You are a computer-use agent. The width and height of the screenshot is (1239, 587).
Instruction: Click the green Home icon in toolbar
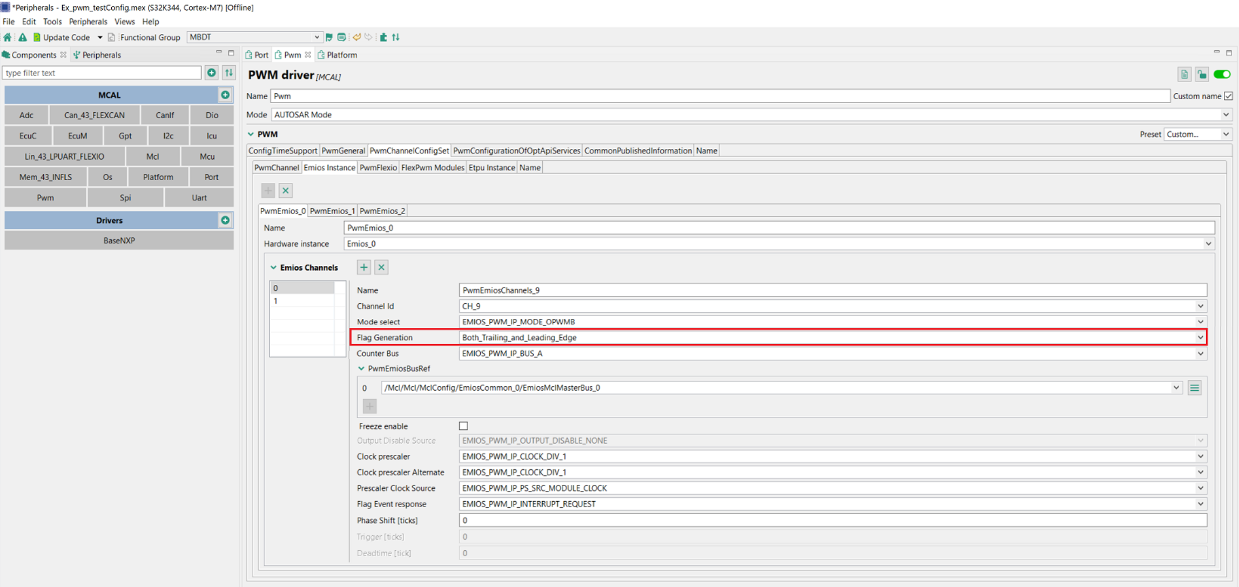tap(8, 37)
